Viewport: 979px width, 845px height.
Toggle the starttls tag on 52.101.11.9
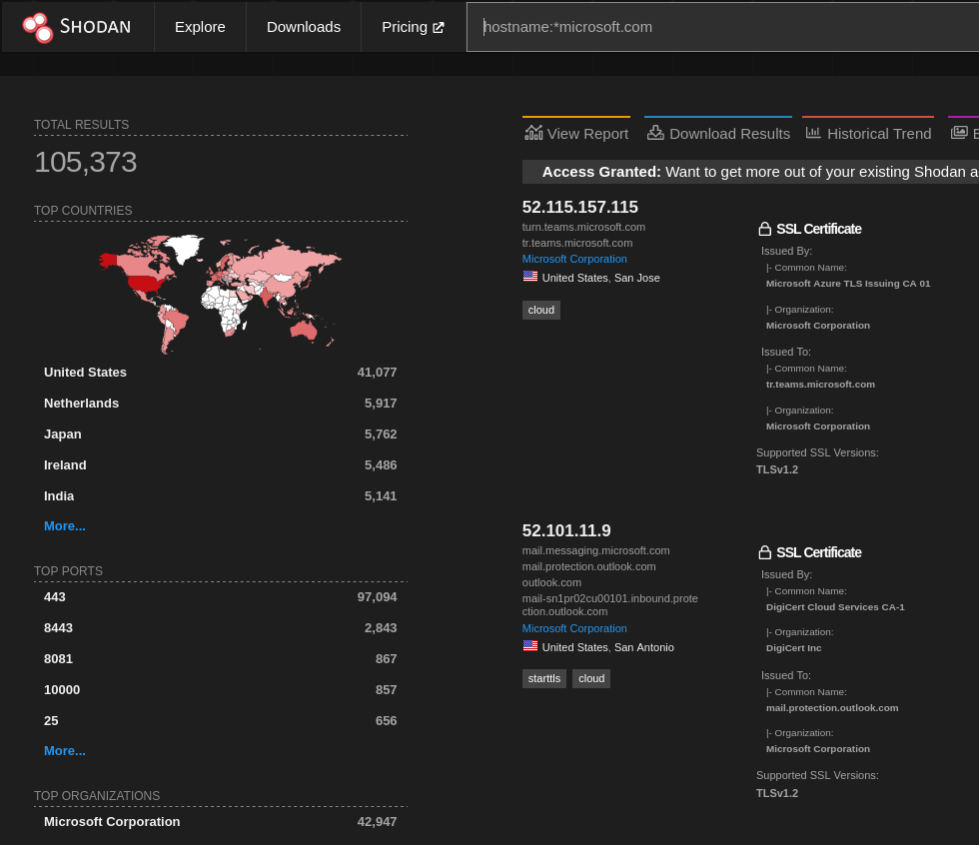543,678
